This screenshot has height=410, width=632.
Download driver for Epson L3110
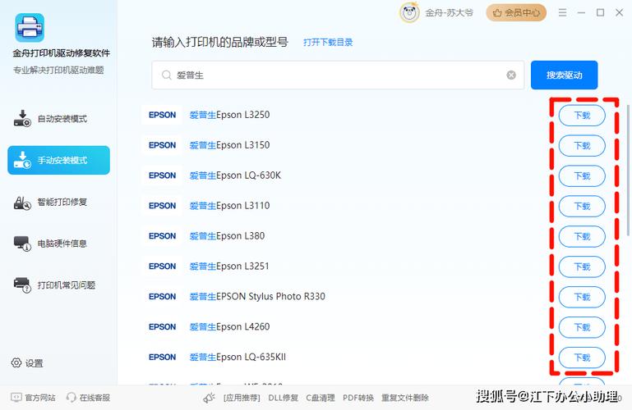pos(582,206)
